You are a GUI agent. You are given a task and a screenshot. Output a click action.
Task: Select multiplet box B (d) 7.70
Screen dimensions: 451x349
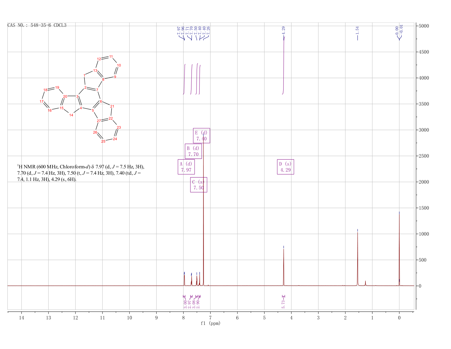pyautogui.click(x=193, y=151)
